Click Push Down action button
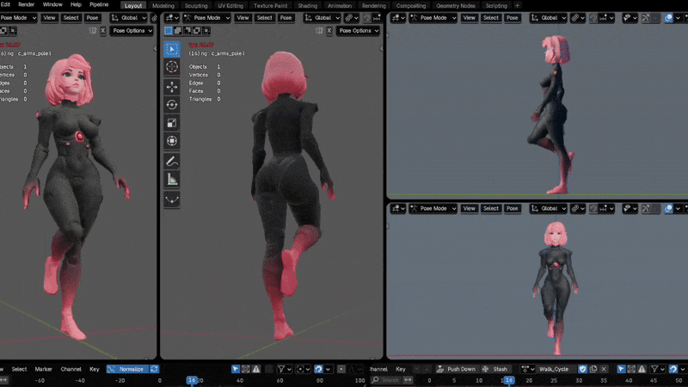 457,370
